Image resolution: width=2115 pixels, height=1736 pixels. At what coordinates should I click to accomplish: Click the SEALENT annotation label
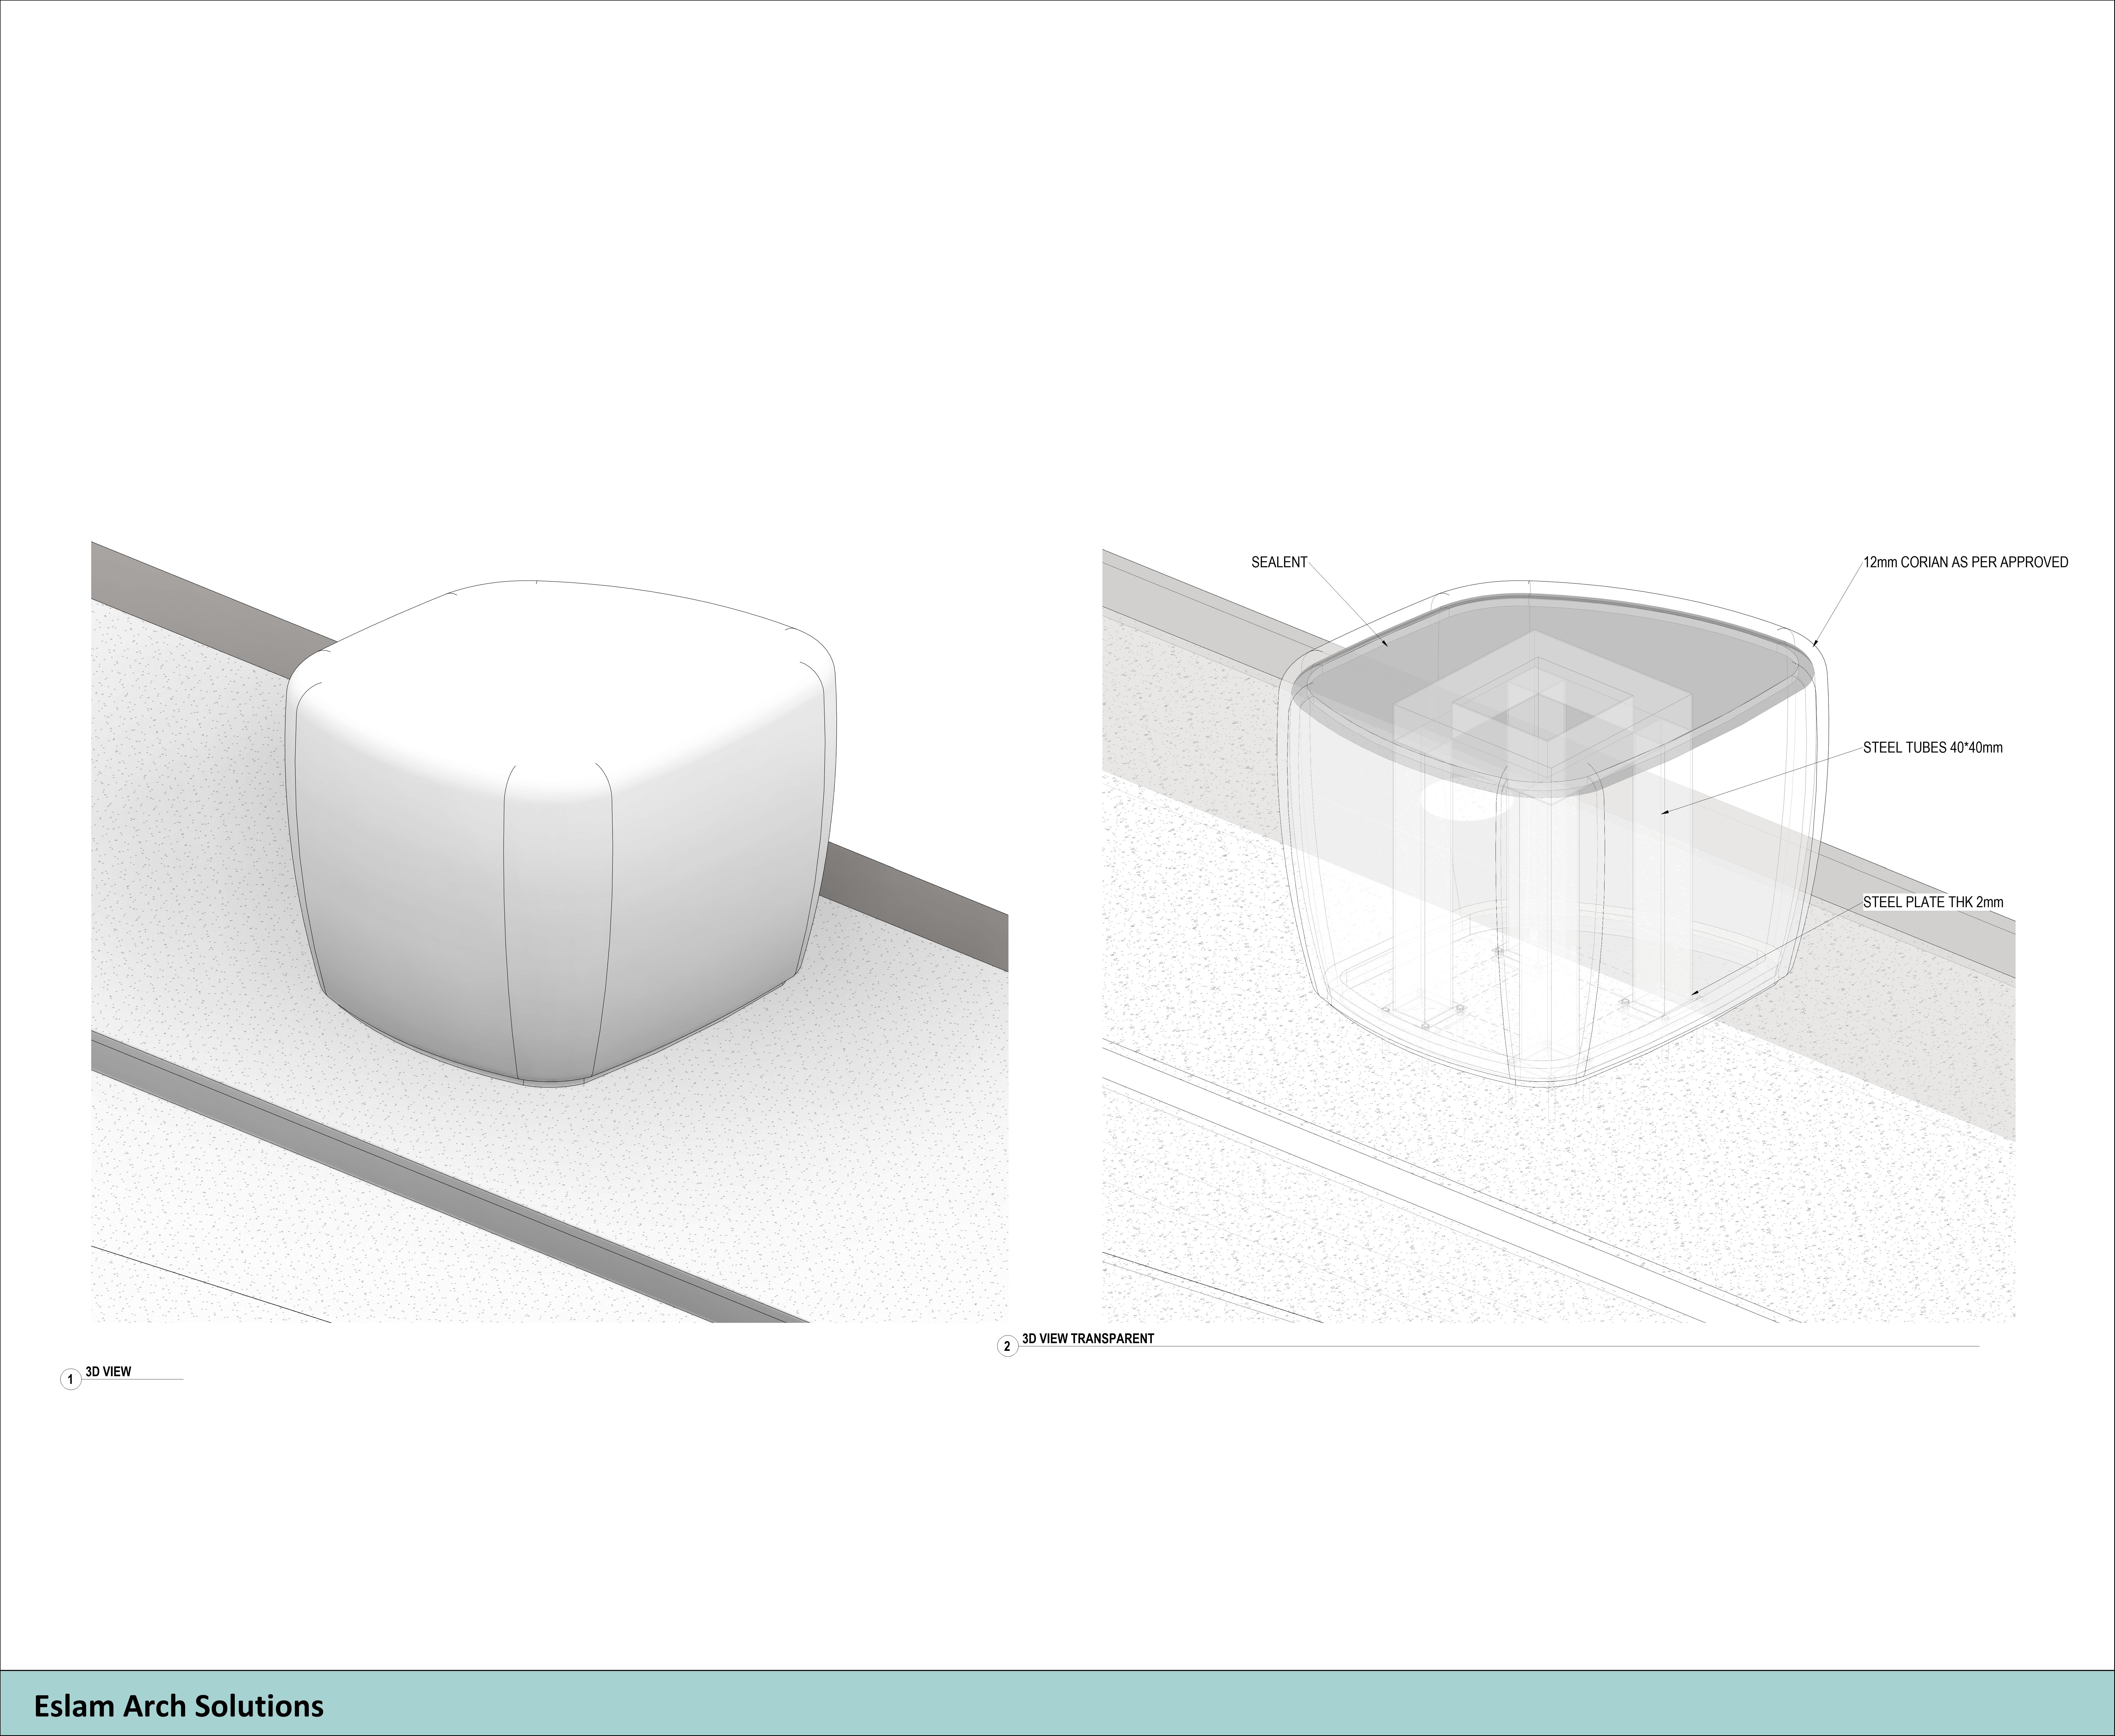[x=1279, y=562]
